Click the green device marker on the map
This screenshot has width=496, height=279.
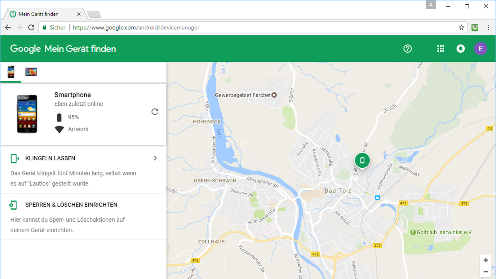[x=362, y=160]
